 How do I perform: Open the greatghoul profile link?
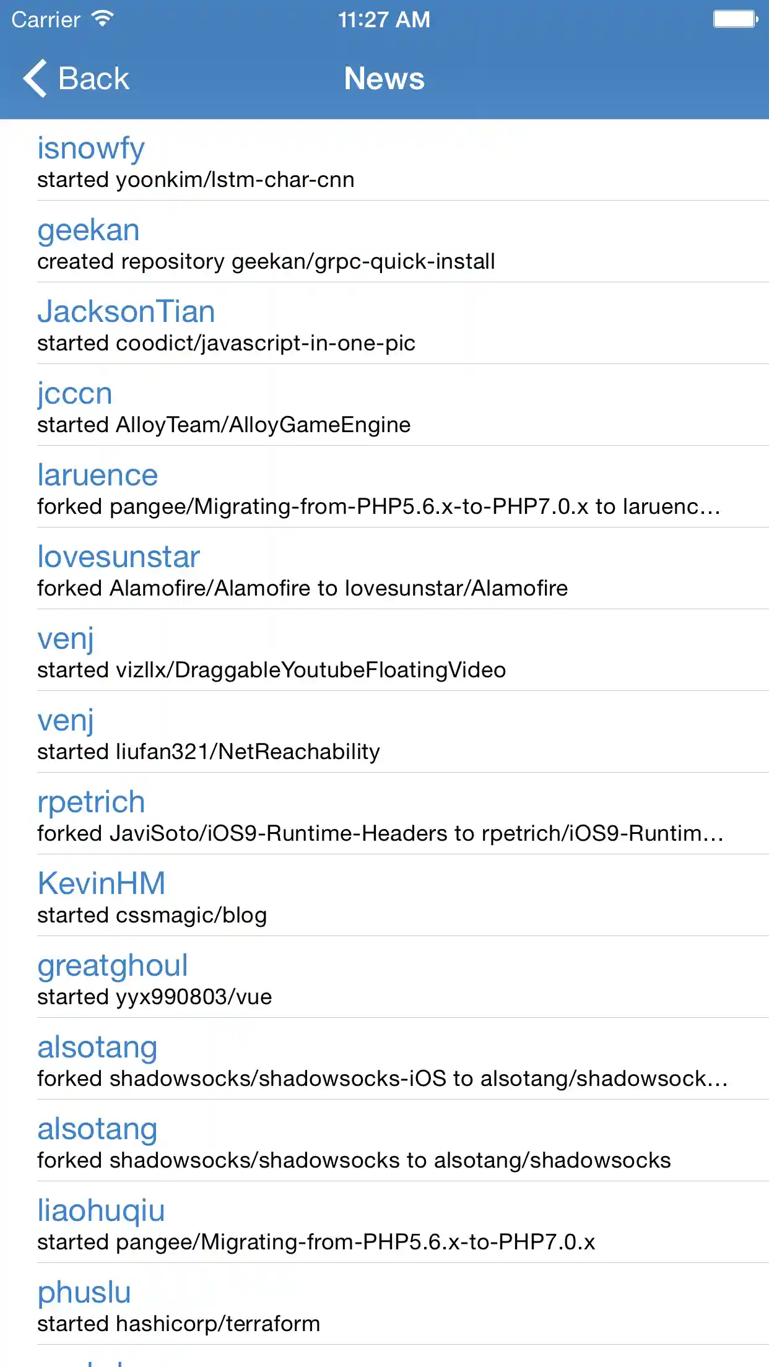pos(113,966)
